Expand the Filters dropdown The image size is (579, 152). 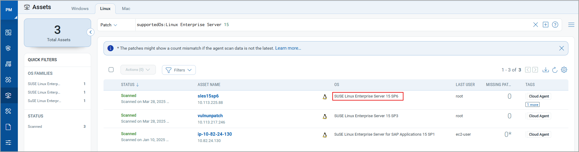(x=179, y=70)
